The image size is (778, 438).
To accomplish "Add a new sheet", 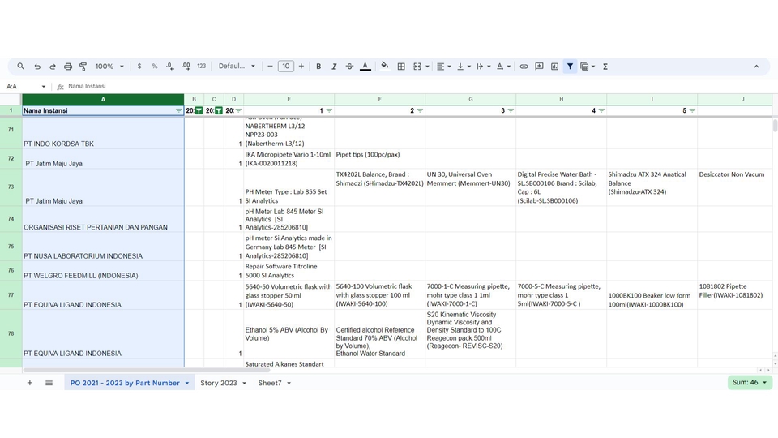I will pyautogui.click(x=30, y=383).
